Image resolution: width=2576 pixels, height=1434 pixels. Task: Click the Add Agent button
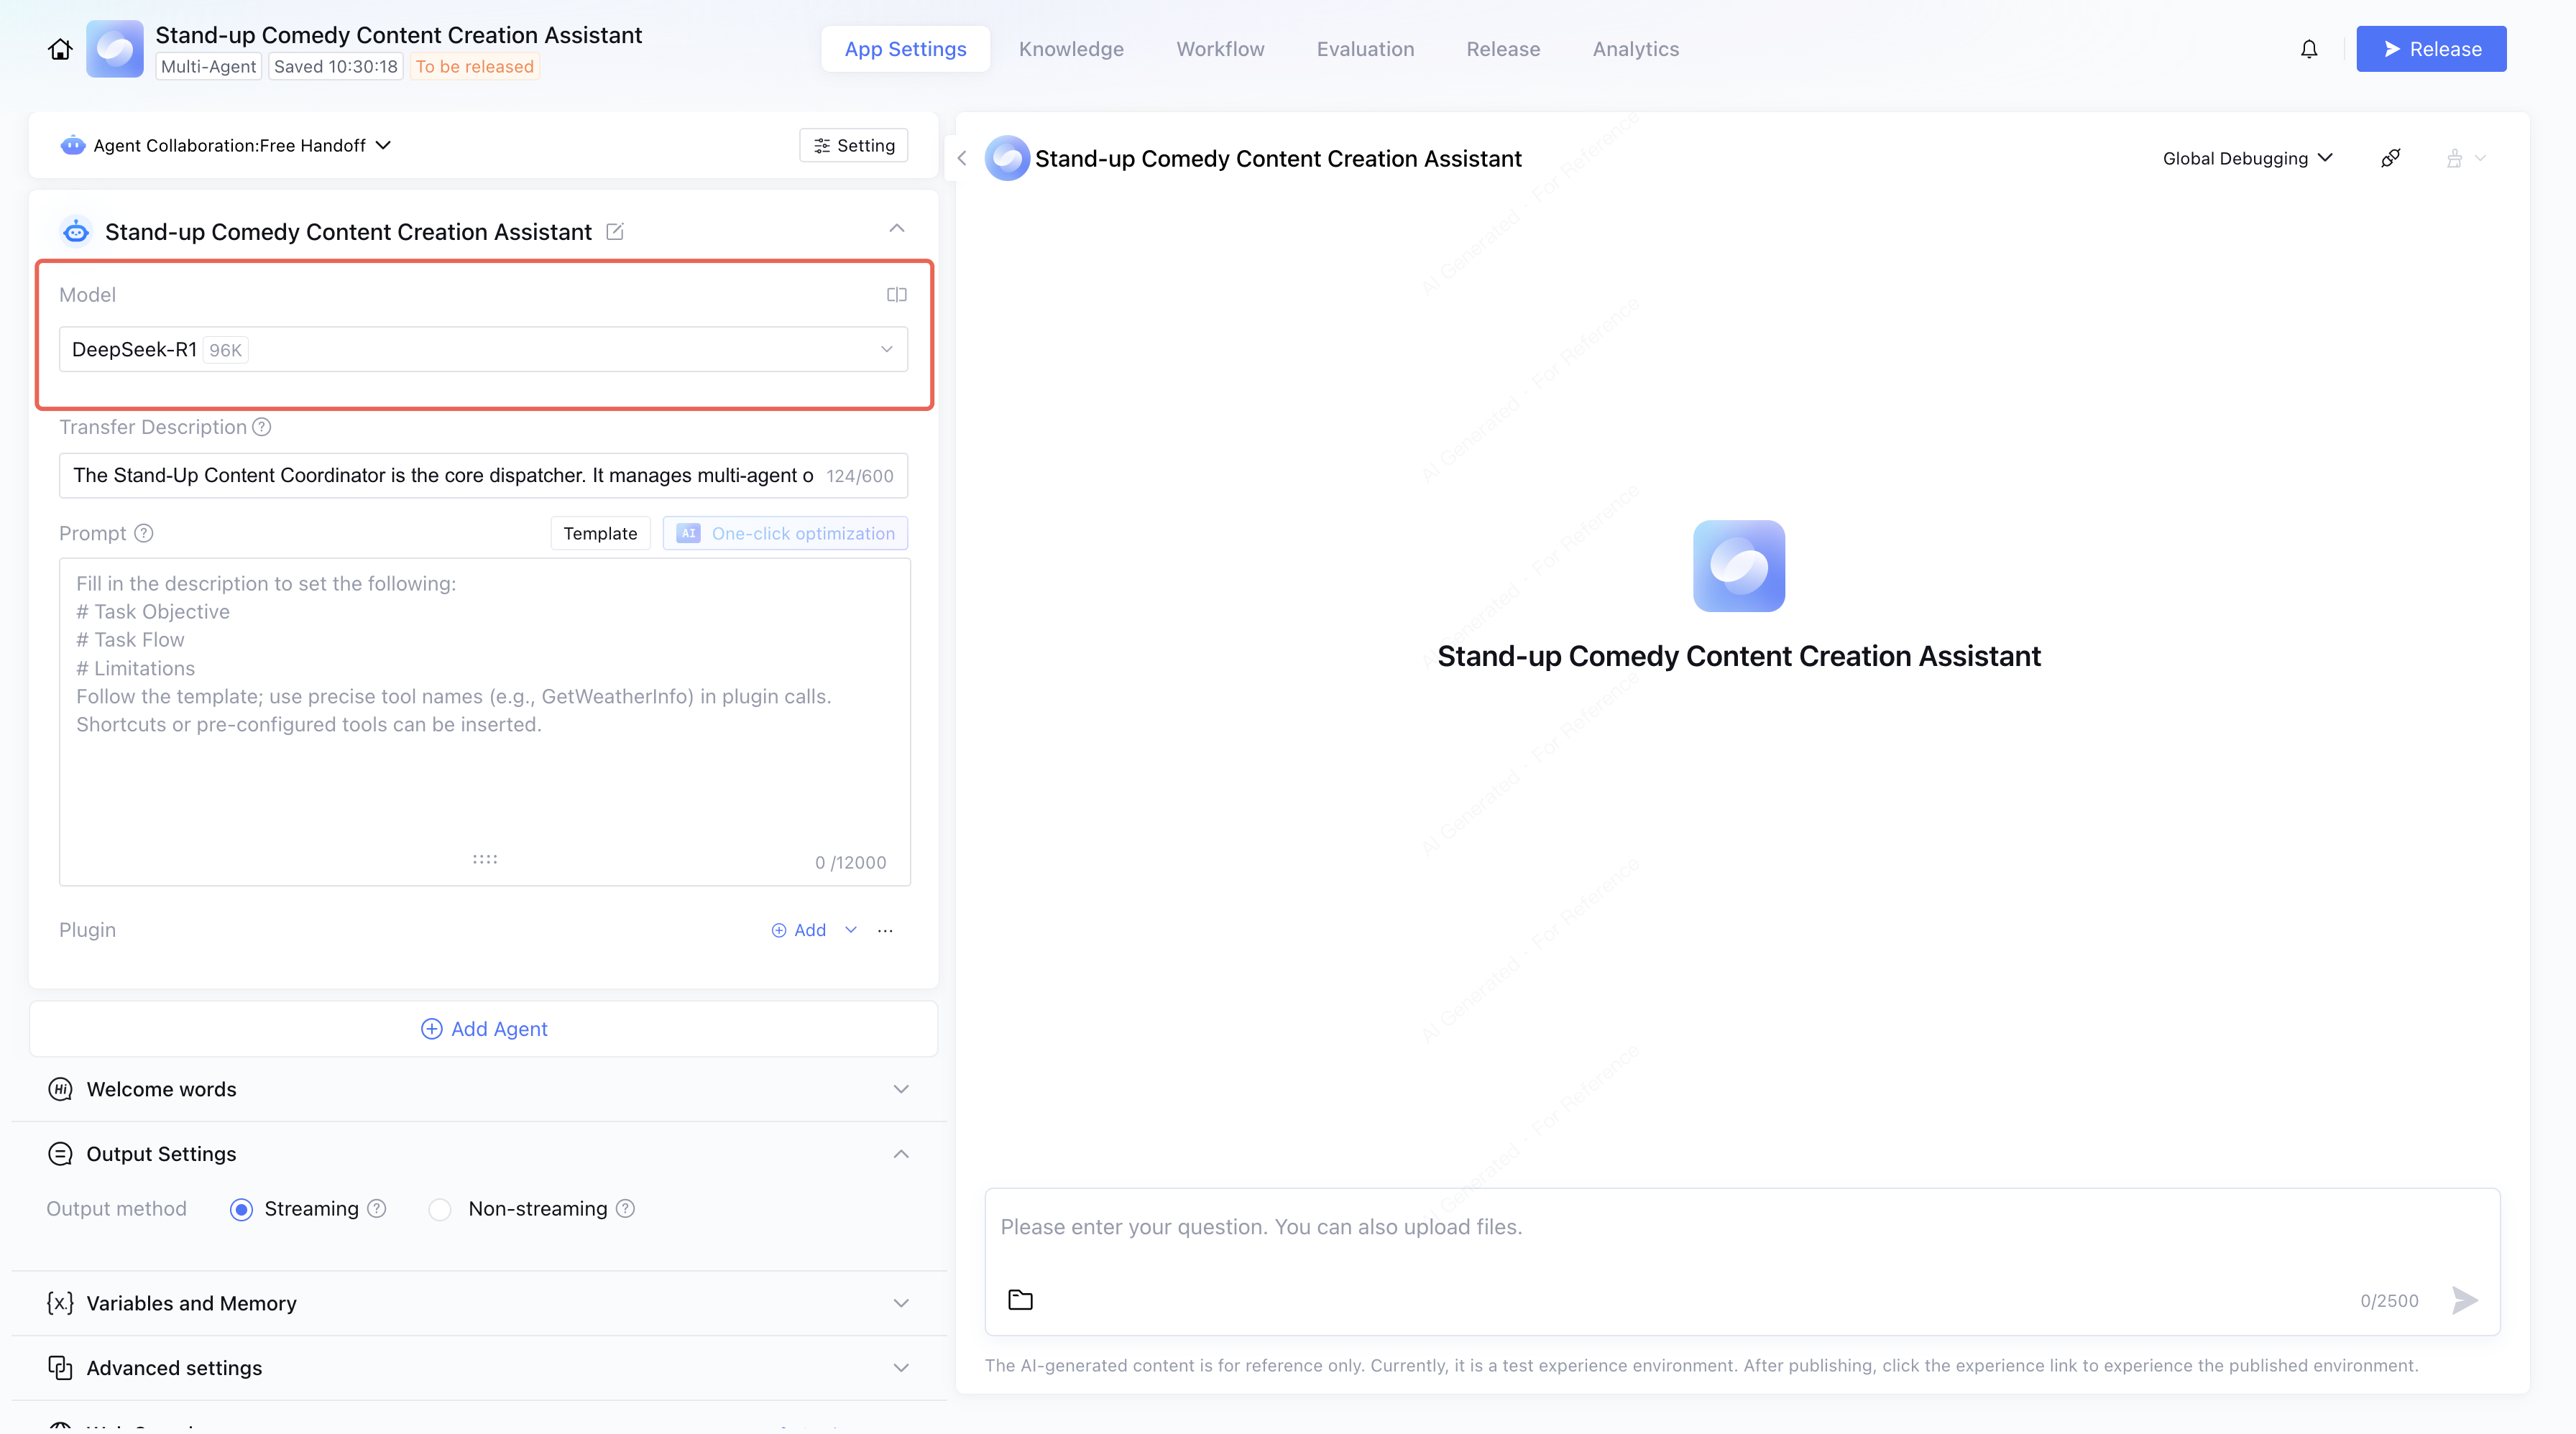pos(484,1030)
